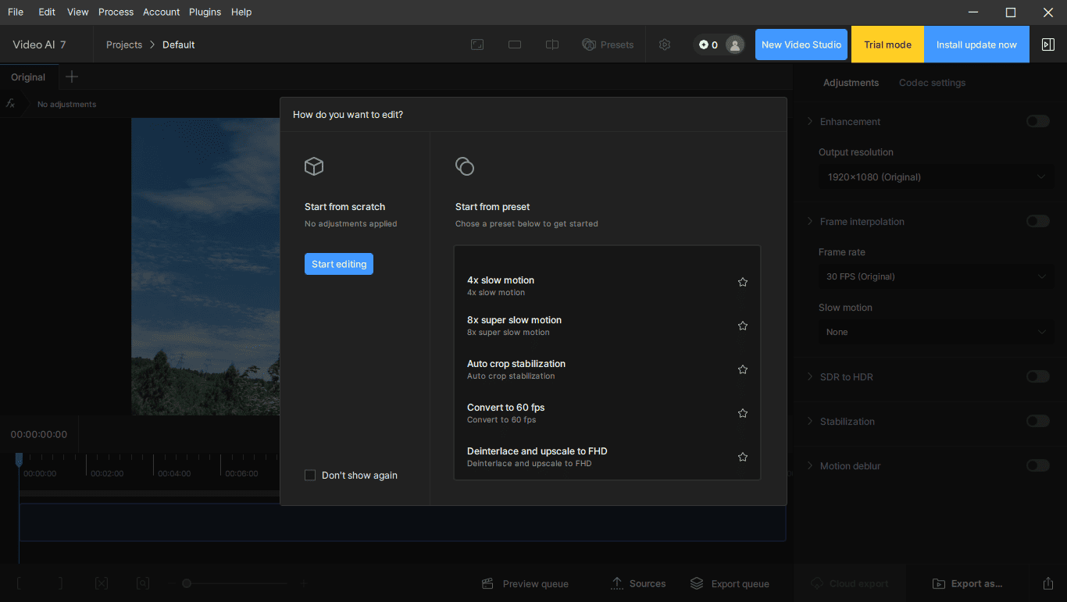1067x602 pixels.
Task: Enable the Enhancement toggle
Action: click(1038, 121)
